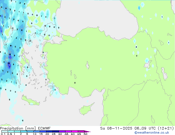Viewport: 175px width, 135px height.
Task: Click the island of Crete on the map
Action: tap(30, 101)
